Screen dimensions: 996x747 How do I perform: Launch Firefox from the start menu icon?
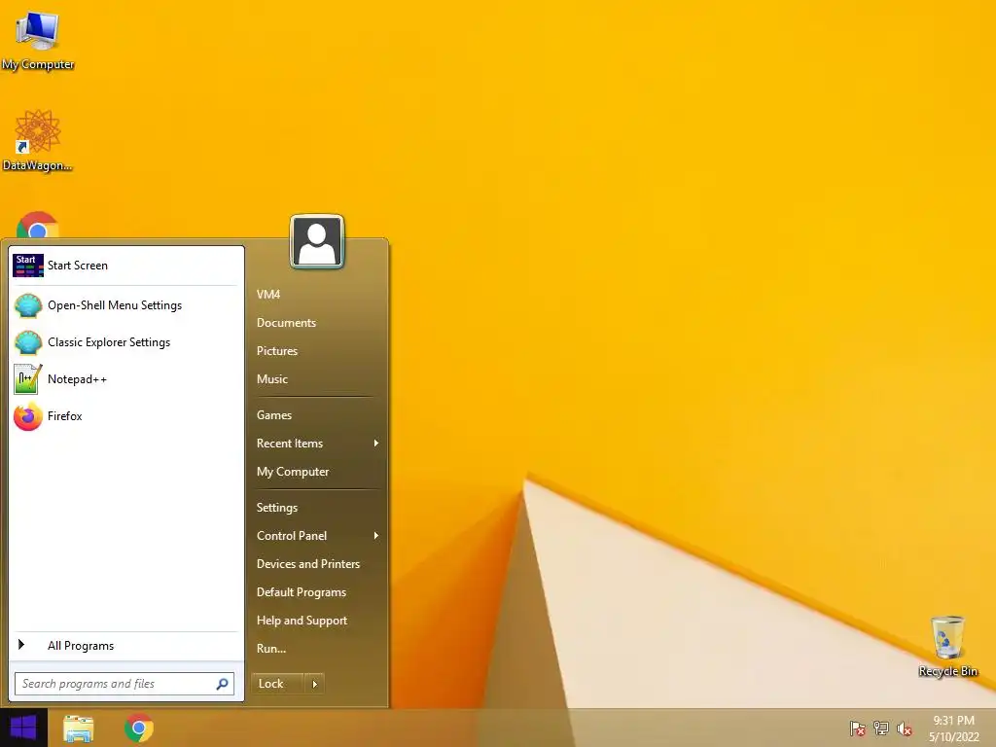click(28, 416)
